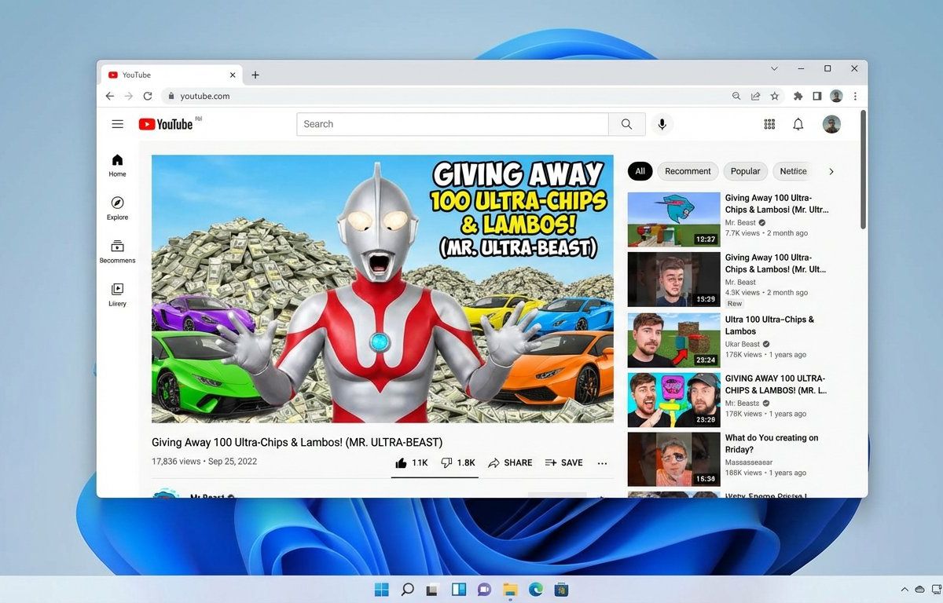Open the YouTube apps grid icon
Image resolution: width=943 pixels, height=603 pixels.
[x=769, y=124]
